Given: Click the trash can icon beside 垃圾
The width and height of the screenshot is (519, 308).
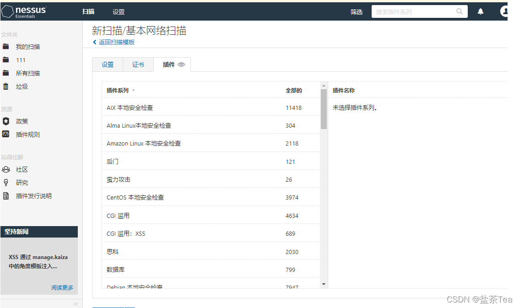Looking at the screenshot, I should [5, 86].
